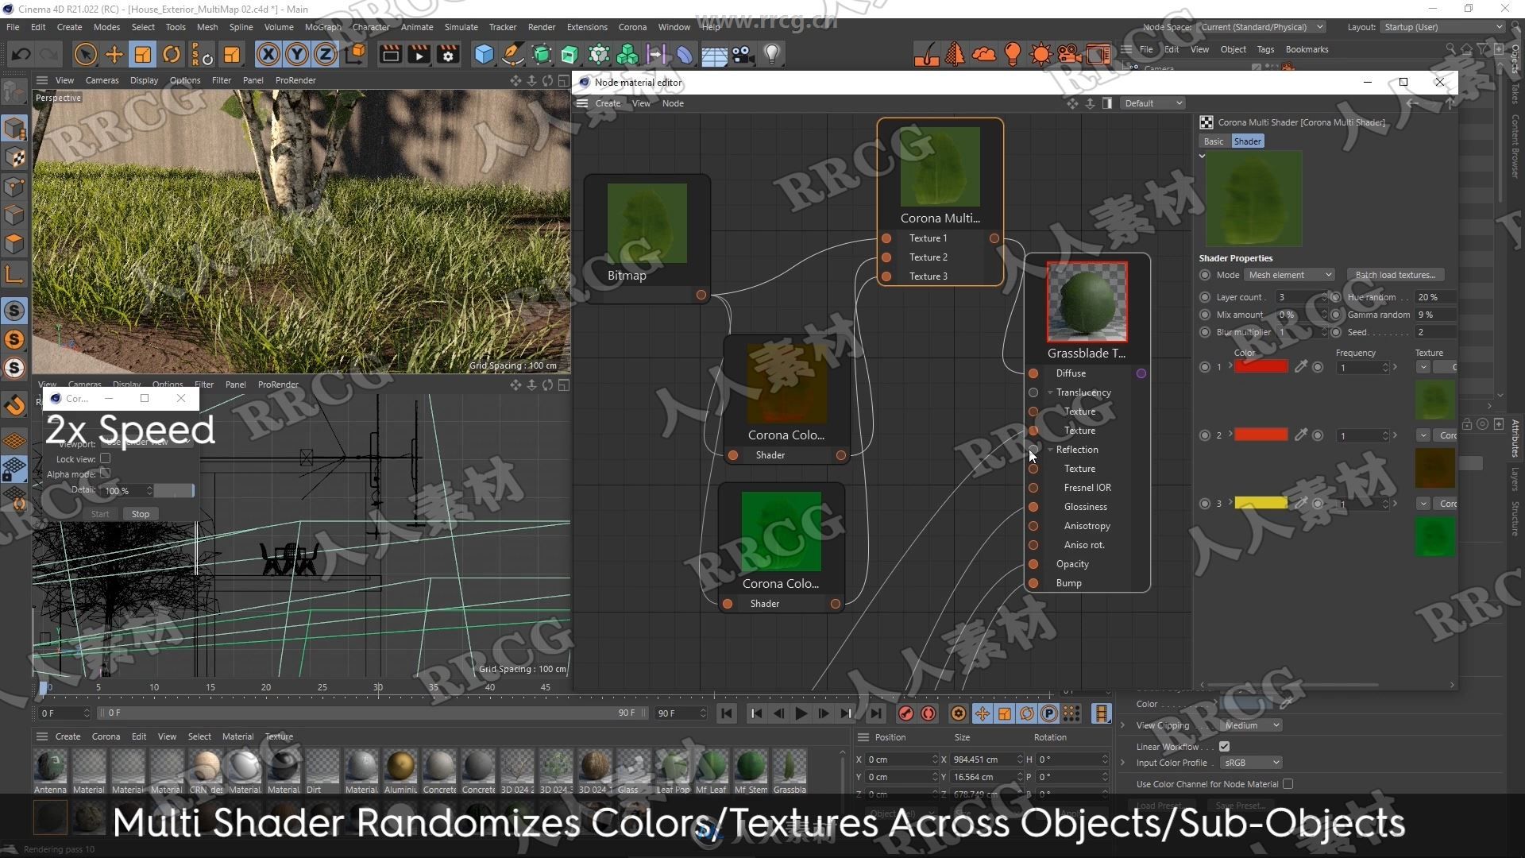
Task: Open Input Color Profile sRGB dropdown
Action: click(x=1251, y=763)
